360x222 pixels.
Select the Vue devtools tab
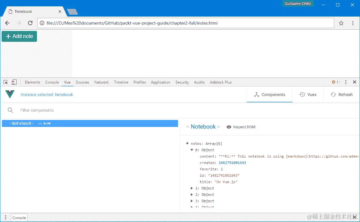click(x=67, y=82)
